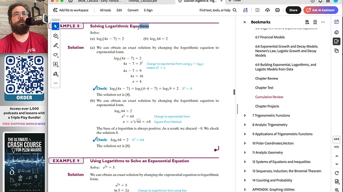The width and height of the screenshot is (343, 192).
Task: Switch to BK08_Calculus Early Transcendentals tab
Action: [x=100, y=1]
